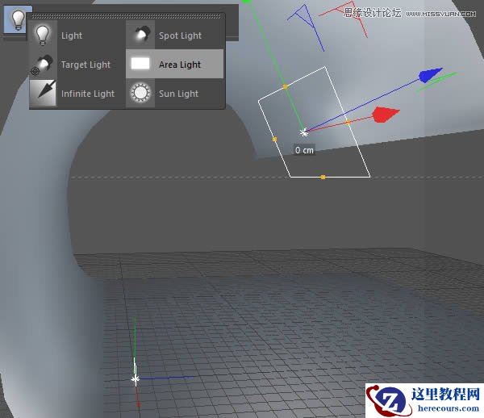Choose Sun Light entry
Image resolution: width=484 pixels, height=418 pixels.
[x=178, y=94]
